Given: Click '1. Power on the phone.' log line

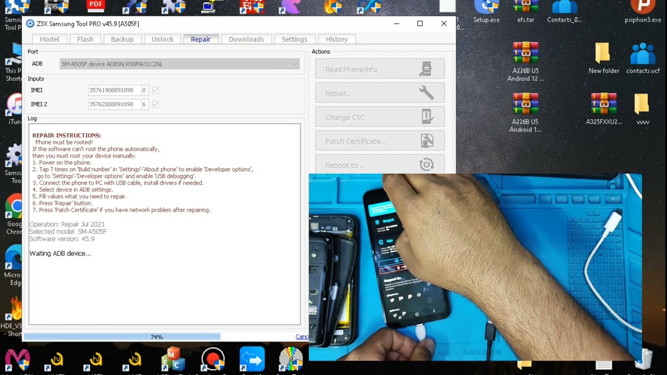Looking at the screenshot, I should pyautogui.click(x=62, y=162).
